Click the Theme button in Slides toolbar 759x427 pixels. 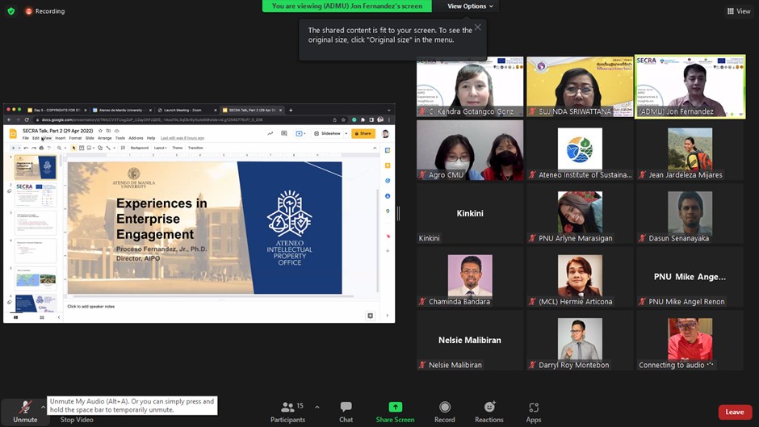pyautogui.click(x=178, y=148)
